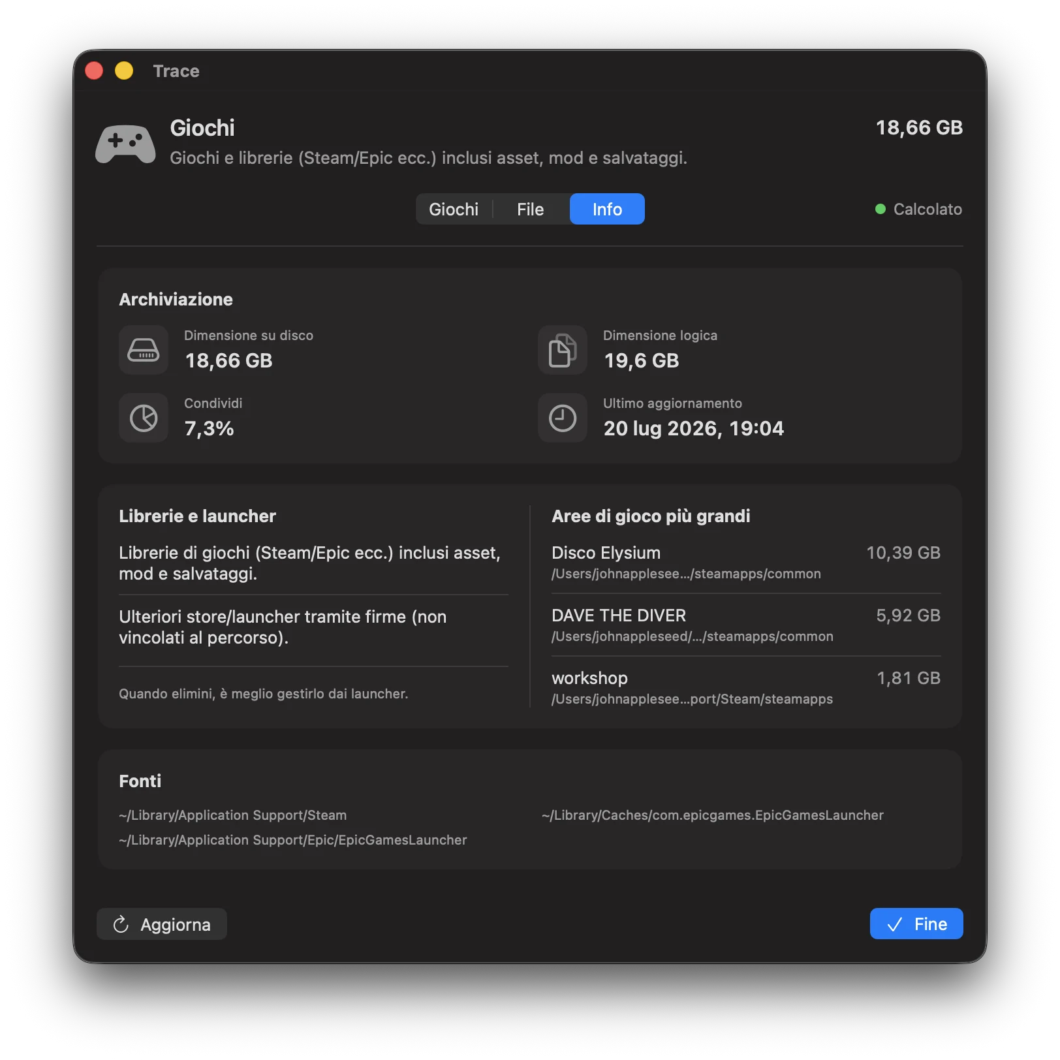
Task: Click the Caches/com.epicgames.EpicGamesLauncher path
Action: (x=713, y=815)
